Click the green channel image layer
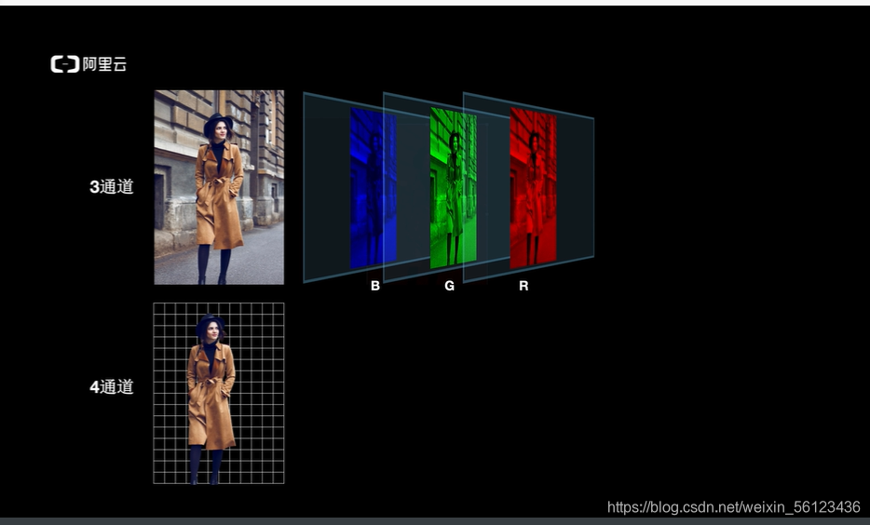Viewport: 870px width, 525px height. [x=453, y=188]
